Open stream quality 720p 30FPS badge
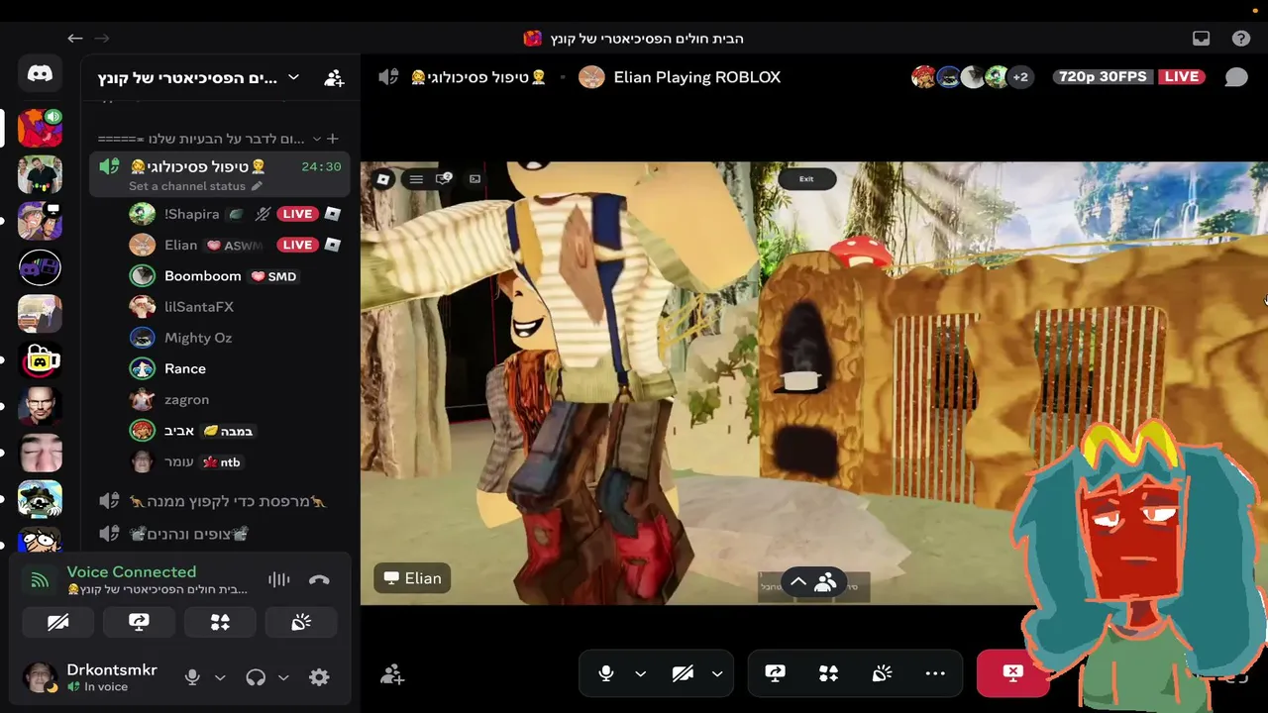This screenshot has height=713, width=1268. click(x=1103, y=77)
